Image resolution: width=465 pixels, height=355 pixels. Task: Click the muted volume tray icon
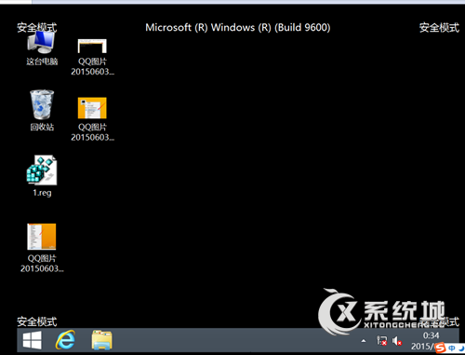point(397,341)
